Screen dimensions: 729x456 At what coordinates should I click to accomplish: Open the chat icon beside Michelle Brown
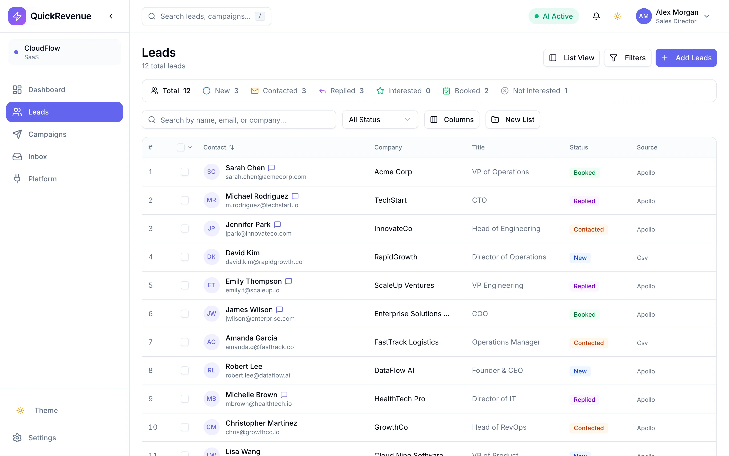tap(284, 394)
